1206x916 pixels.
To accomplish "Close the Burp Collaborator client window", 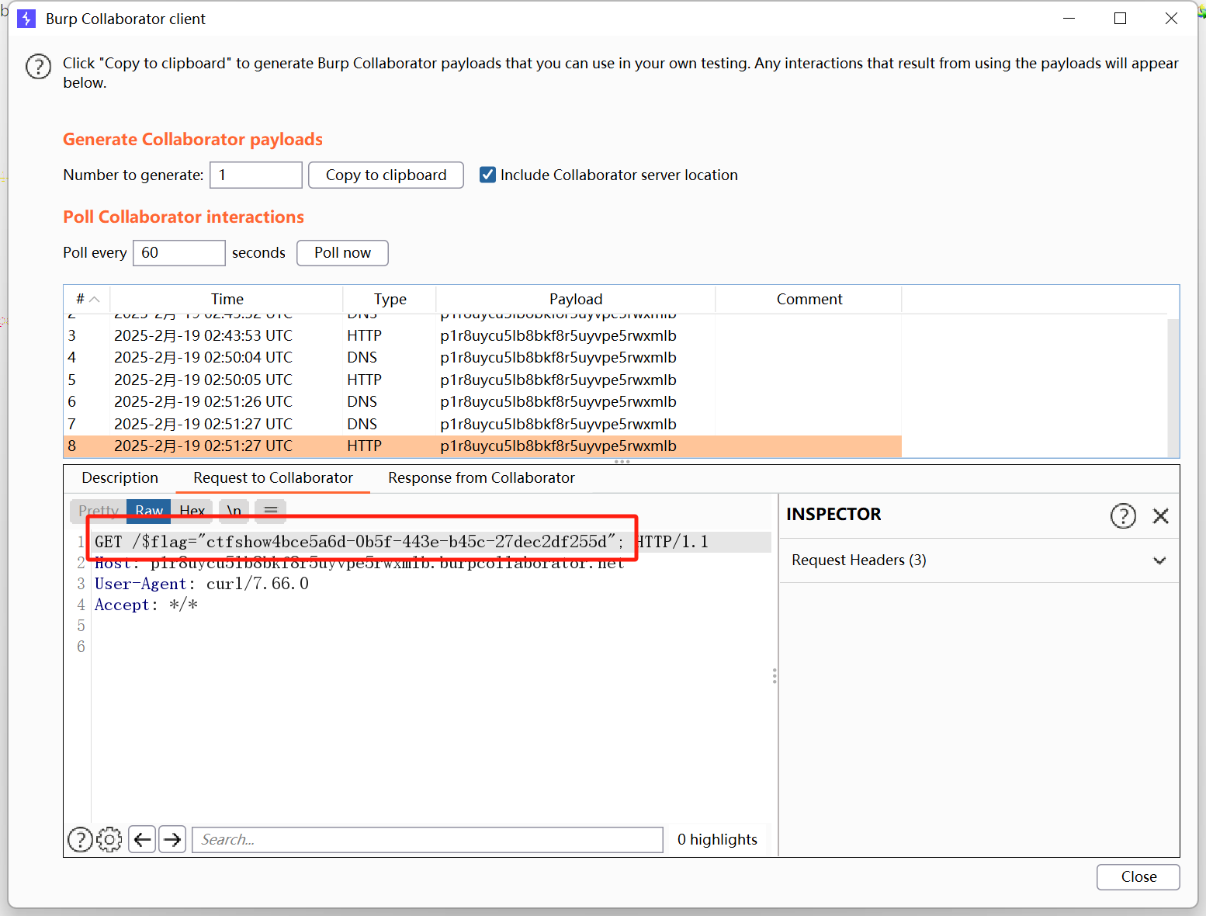I will pos(1171,19).
